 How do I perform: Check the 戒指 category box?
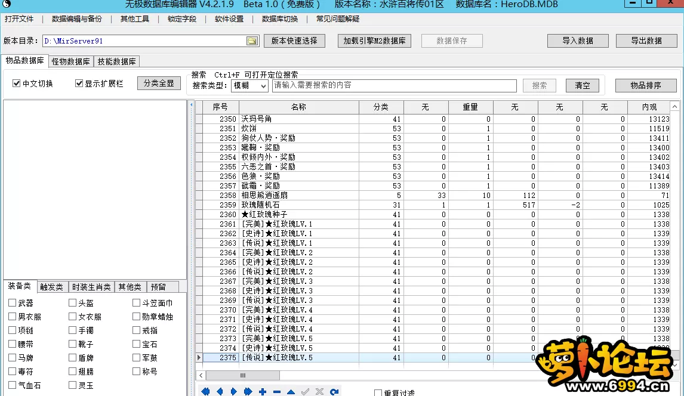click(x=137, y=330)
